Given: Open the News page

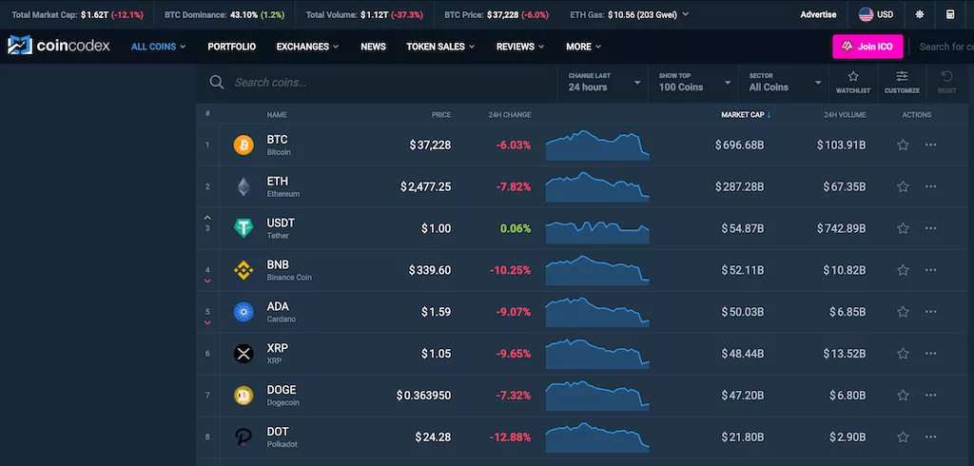Looking at the screenshot, I should click(373, 47).
